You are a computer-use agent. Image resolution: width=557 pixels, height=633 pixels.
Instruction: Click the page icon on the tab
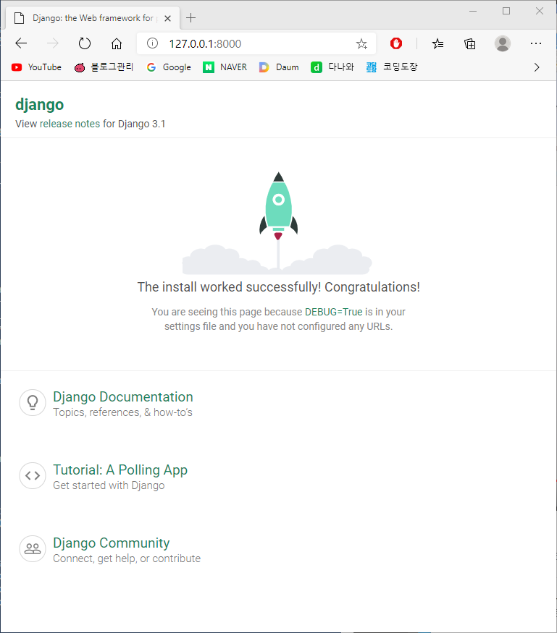(19, 18)
